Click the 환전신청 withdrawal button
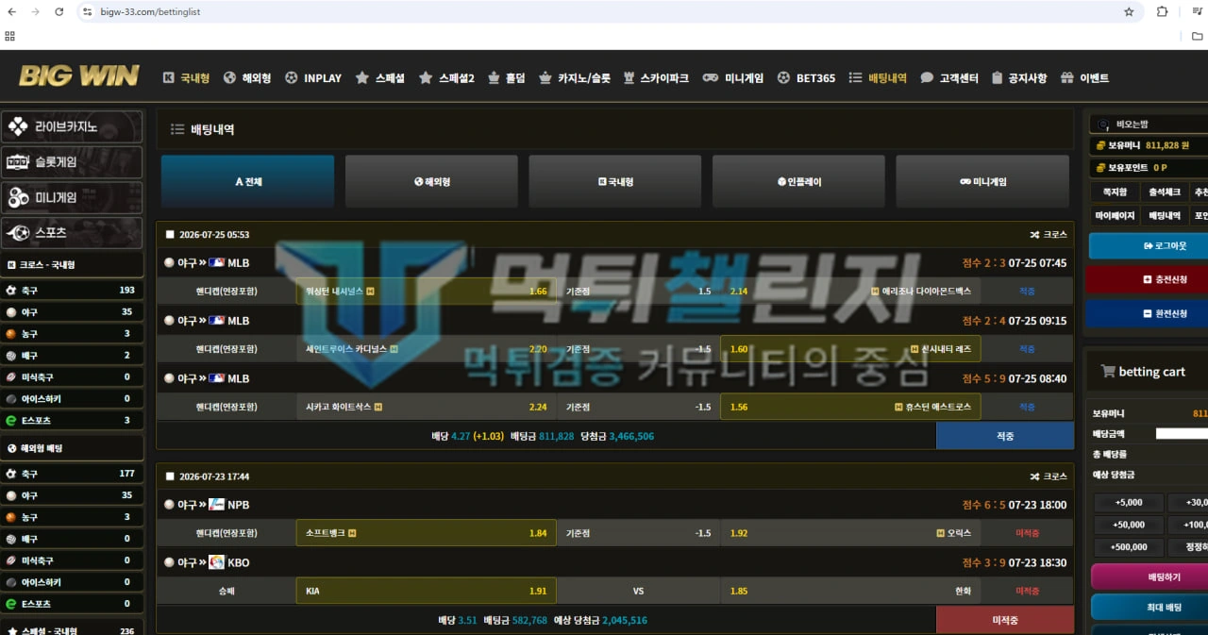The image size is (1208, 635). coord(1149,313)
